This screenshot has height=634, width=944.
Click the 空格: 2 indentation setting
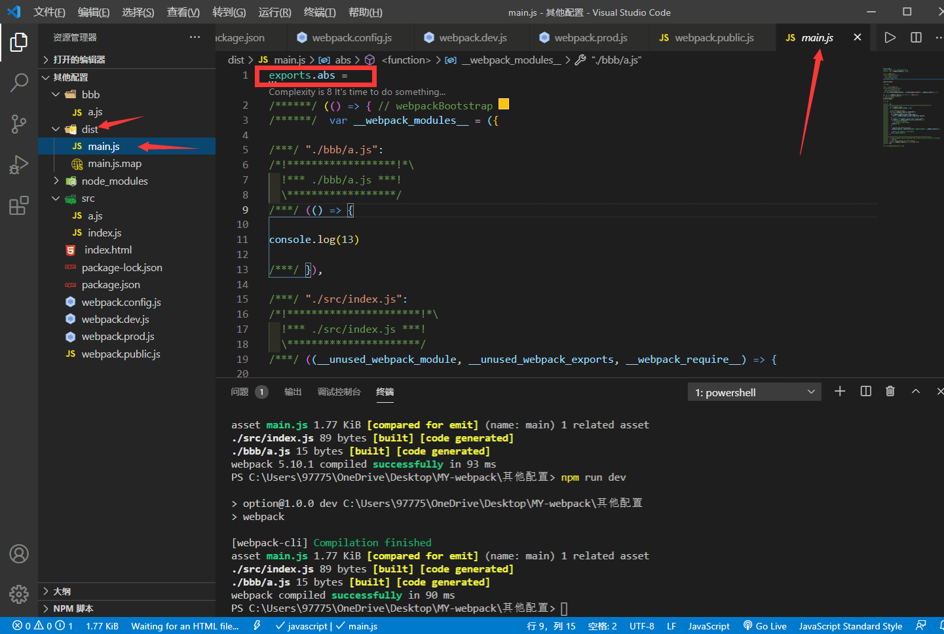602,626
